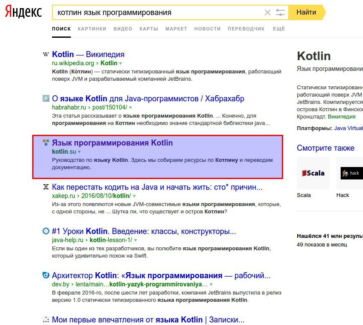This screenshot has width=363, height=325.
Task: Open the ПЕРЕВОДЧИК tab
Action: tap(246, 29)
